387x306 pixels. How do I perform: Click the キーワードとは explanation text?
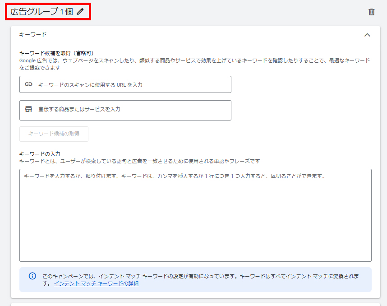pyautogui.click(x=139, y=161)
